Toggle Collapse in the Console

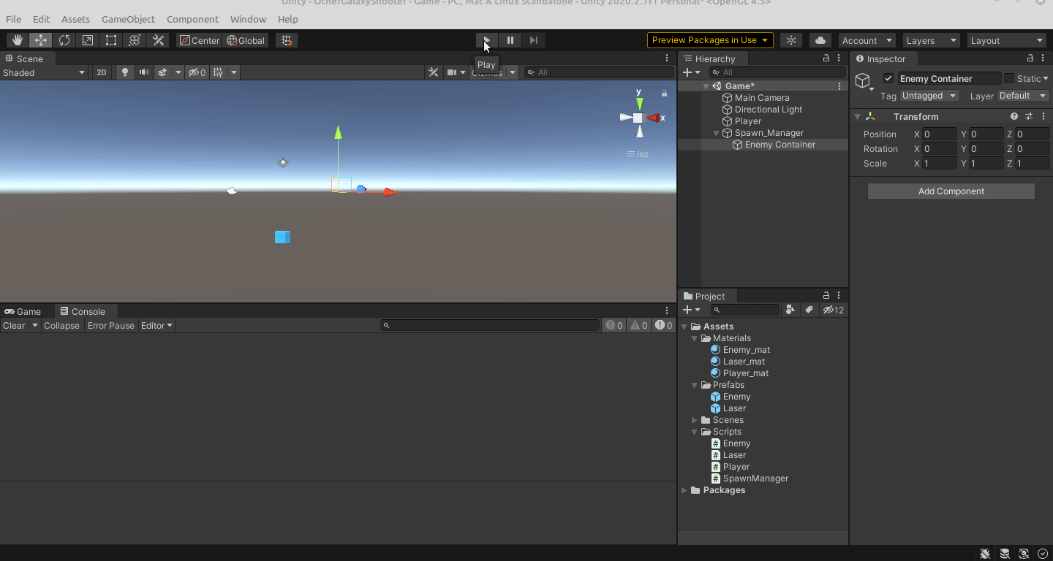(61, 326)
